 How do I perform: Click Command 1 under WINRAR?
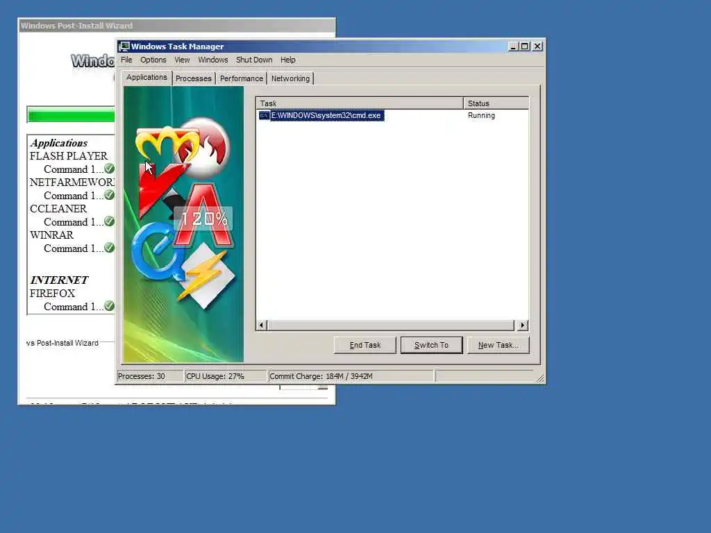[73, 248]
